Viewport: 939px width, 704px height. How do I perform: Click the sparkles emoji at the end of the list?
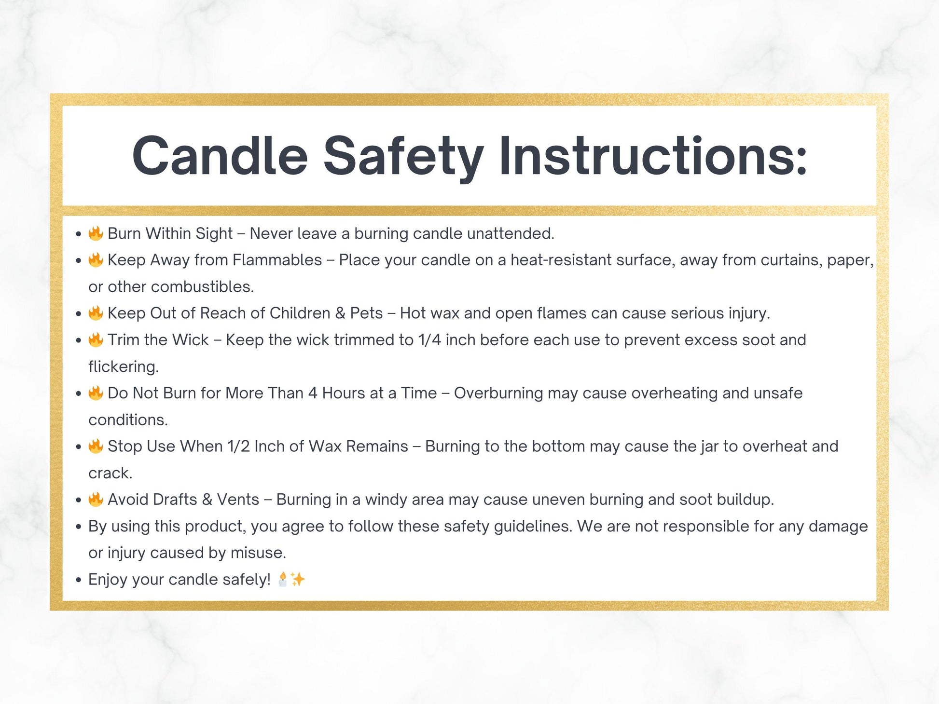[x=298, y=579]
